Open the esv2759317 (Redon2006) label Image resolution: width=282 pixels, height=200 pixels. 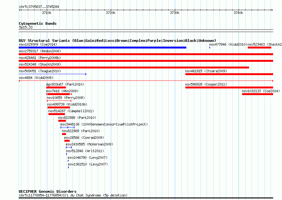click(x=40, y=51)
